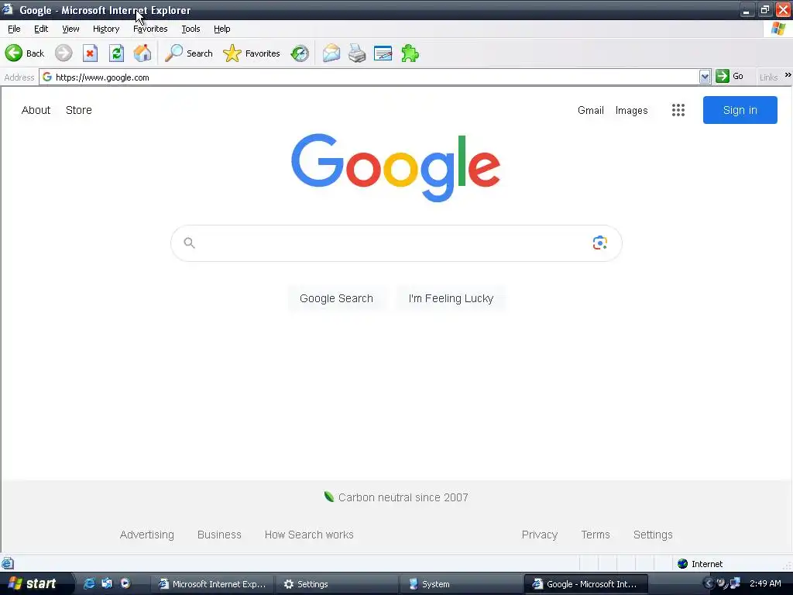Open the Terms footer link

pos(596,535)
